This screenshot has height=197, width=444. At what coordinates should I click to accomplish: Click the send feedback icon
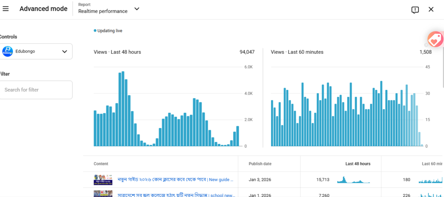pyautogui.click(x=415, y=10)
